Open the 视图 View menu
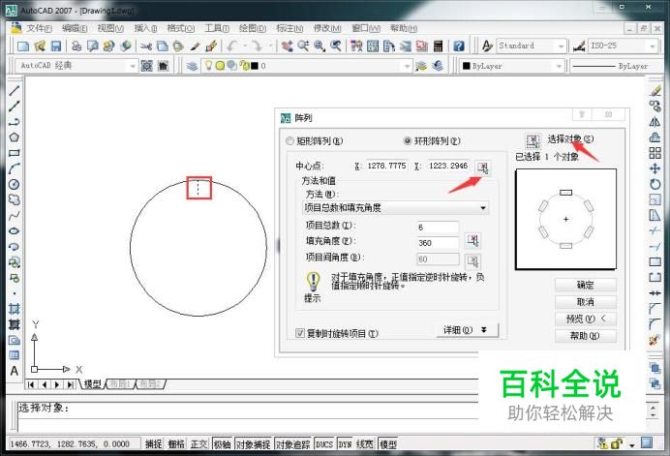670x456 pixels. click(x=110, y=28)
